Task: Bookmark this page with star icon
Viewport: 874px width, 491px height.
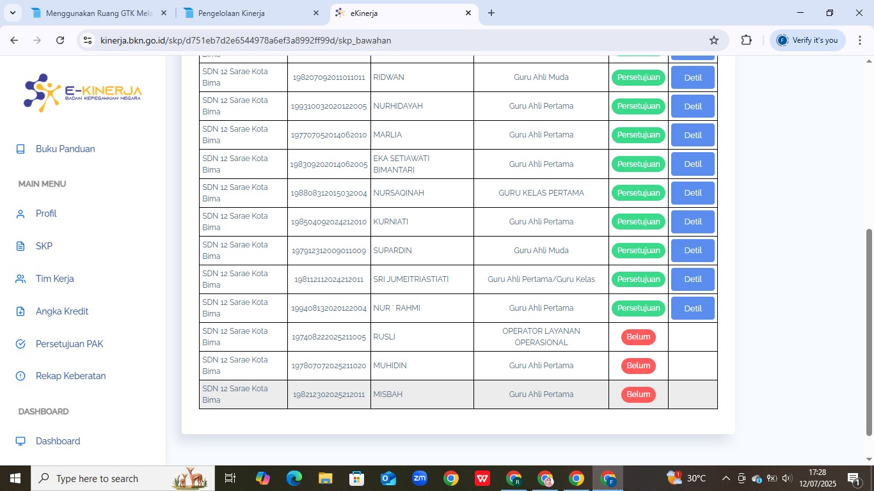Action: pos(714,40)
